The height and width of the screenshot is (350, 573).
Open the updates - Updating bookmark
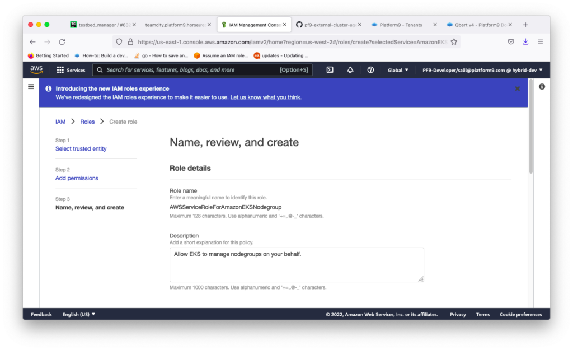point(281,55)
